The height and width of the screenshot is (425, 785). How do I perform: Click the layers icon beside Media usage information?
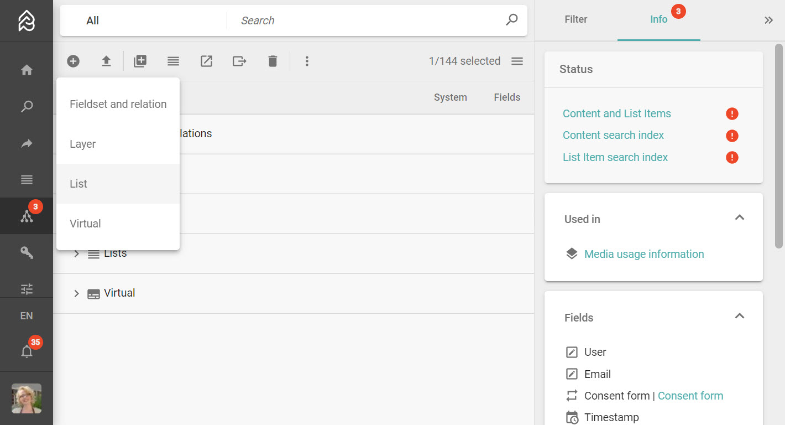(x=572, y=254)
